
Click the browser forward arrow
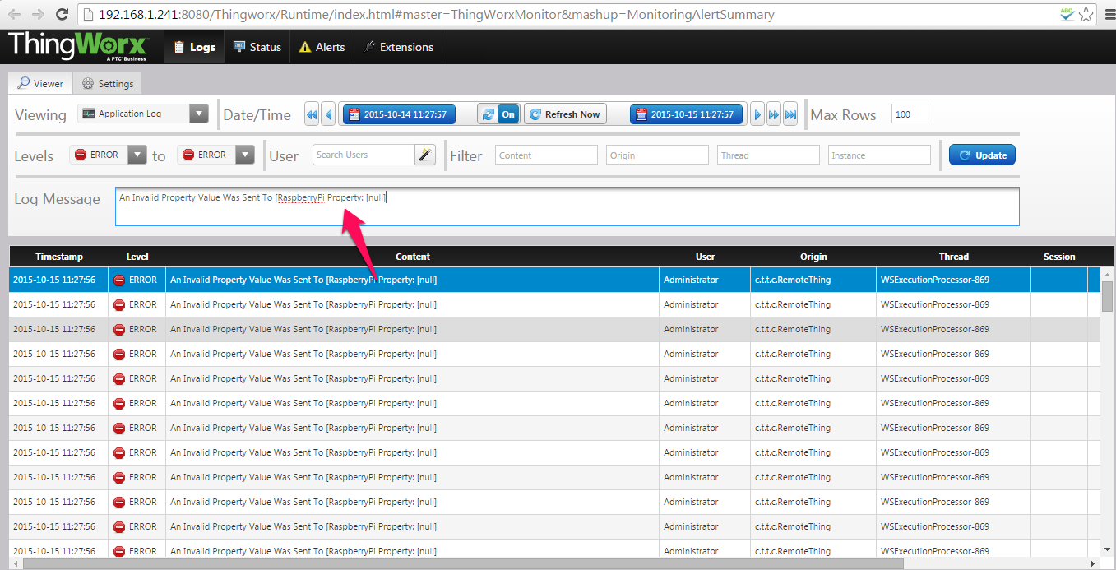point(39,14)
